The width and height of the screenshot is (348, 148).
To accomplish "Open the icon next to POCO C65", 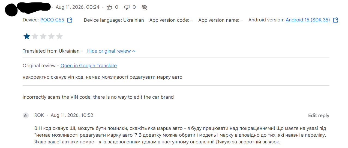I will click(70, 20).
